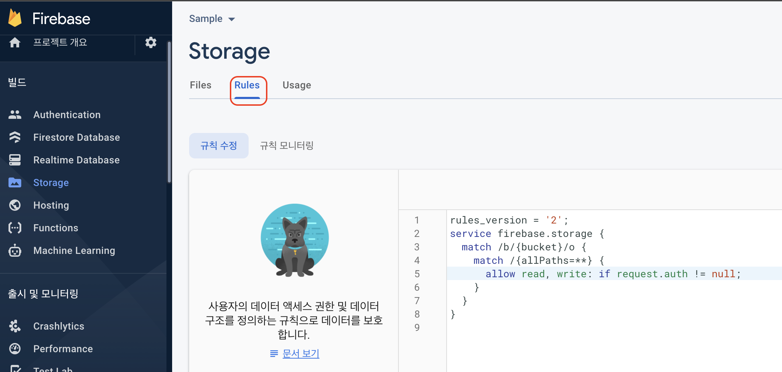Screen dimensions: 782x372
Task: Click the Firebase flame logo
Action: click(15, 18)
